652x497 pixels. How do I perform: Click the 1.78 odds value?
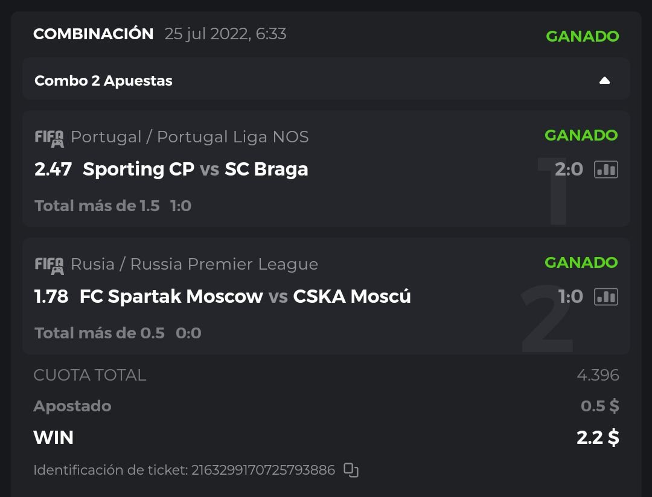[51, 297]
